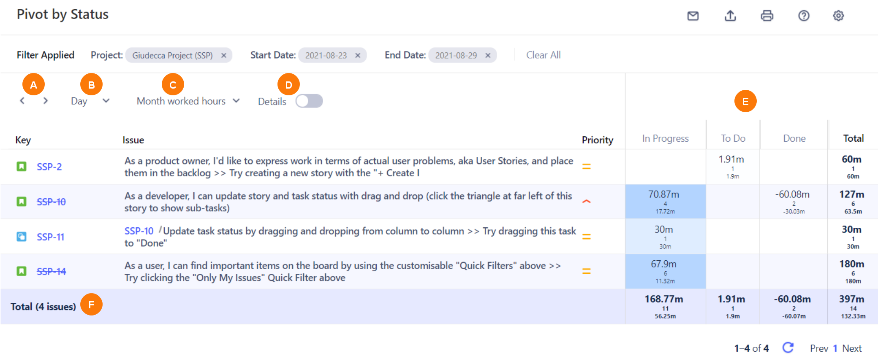Click the export upload icon
This screenshot has width=878, height=364.
(x=730, y=16)
